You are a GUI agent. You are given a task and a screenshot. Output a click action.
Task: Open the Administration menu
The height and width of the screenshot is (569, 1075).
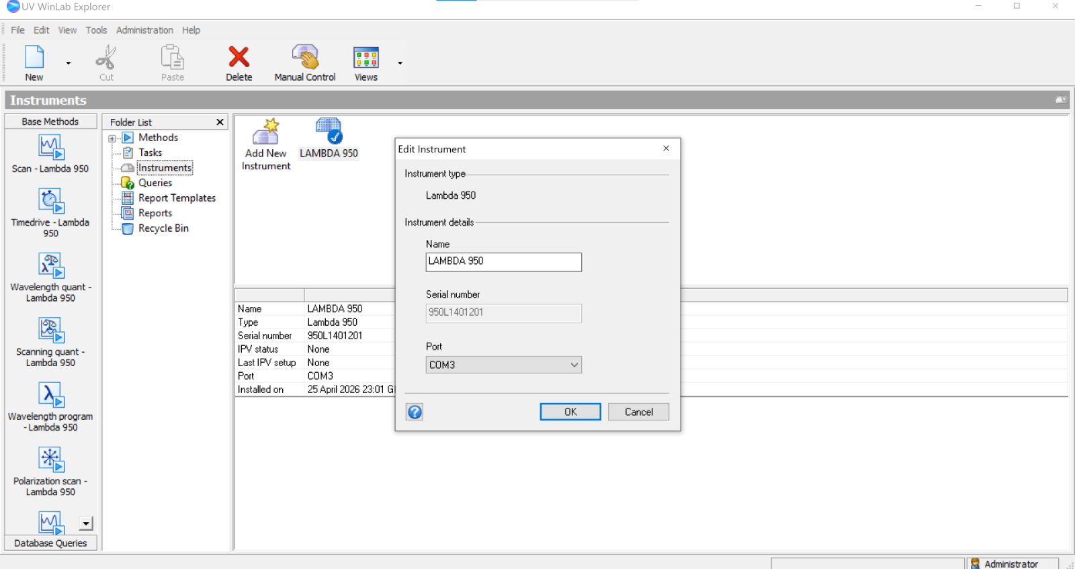[144, 30]
